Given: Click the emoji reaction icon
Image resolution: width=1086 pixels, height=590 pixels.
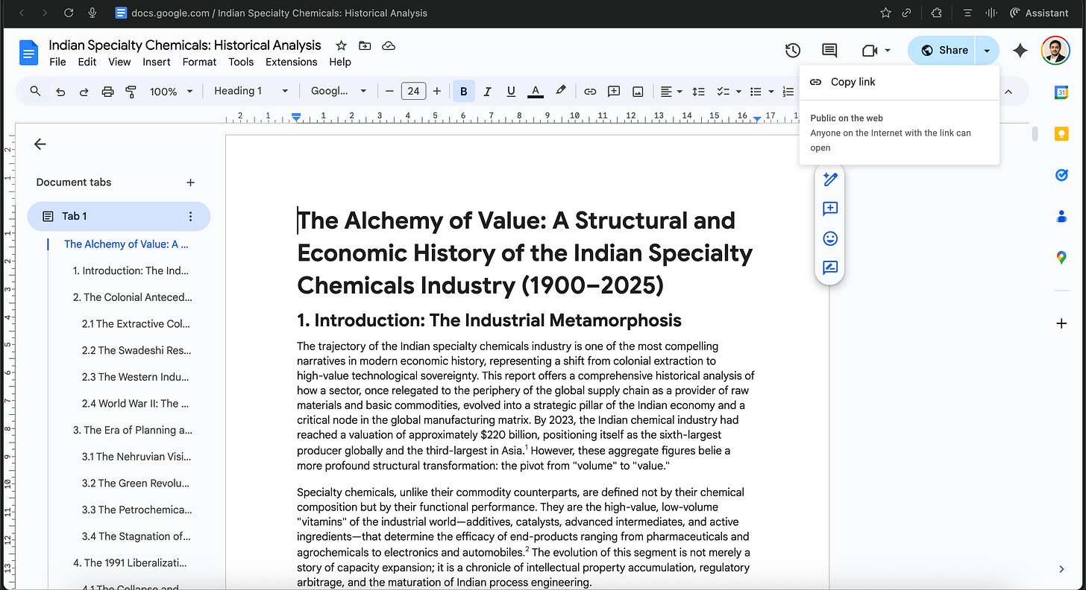Looking at the screenshot, I should coord(830,238).
